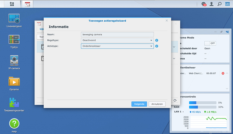Open IP-camera desktop icon
The height and width of the screenshot is (134, 233).
[x=14, y=62]
